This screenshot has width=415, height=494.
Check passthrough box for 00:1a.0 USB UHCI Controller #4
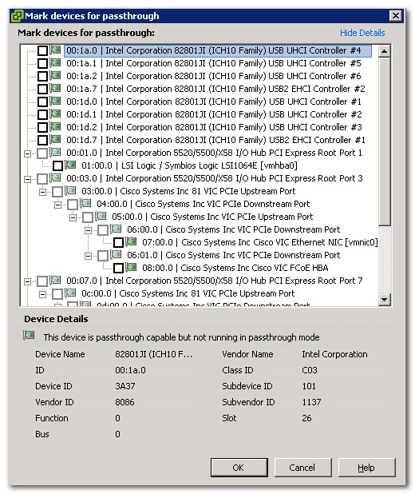tap(42, 50)
